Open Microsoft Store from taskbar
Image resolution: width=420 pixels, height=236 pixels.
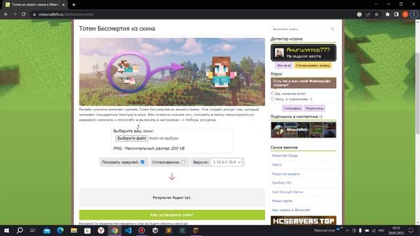[x=87, y=230]
